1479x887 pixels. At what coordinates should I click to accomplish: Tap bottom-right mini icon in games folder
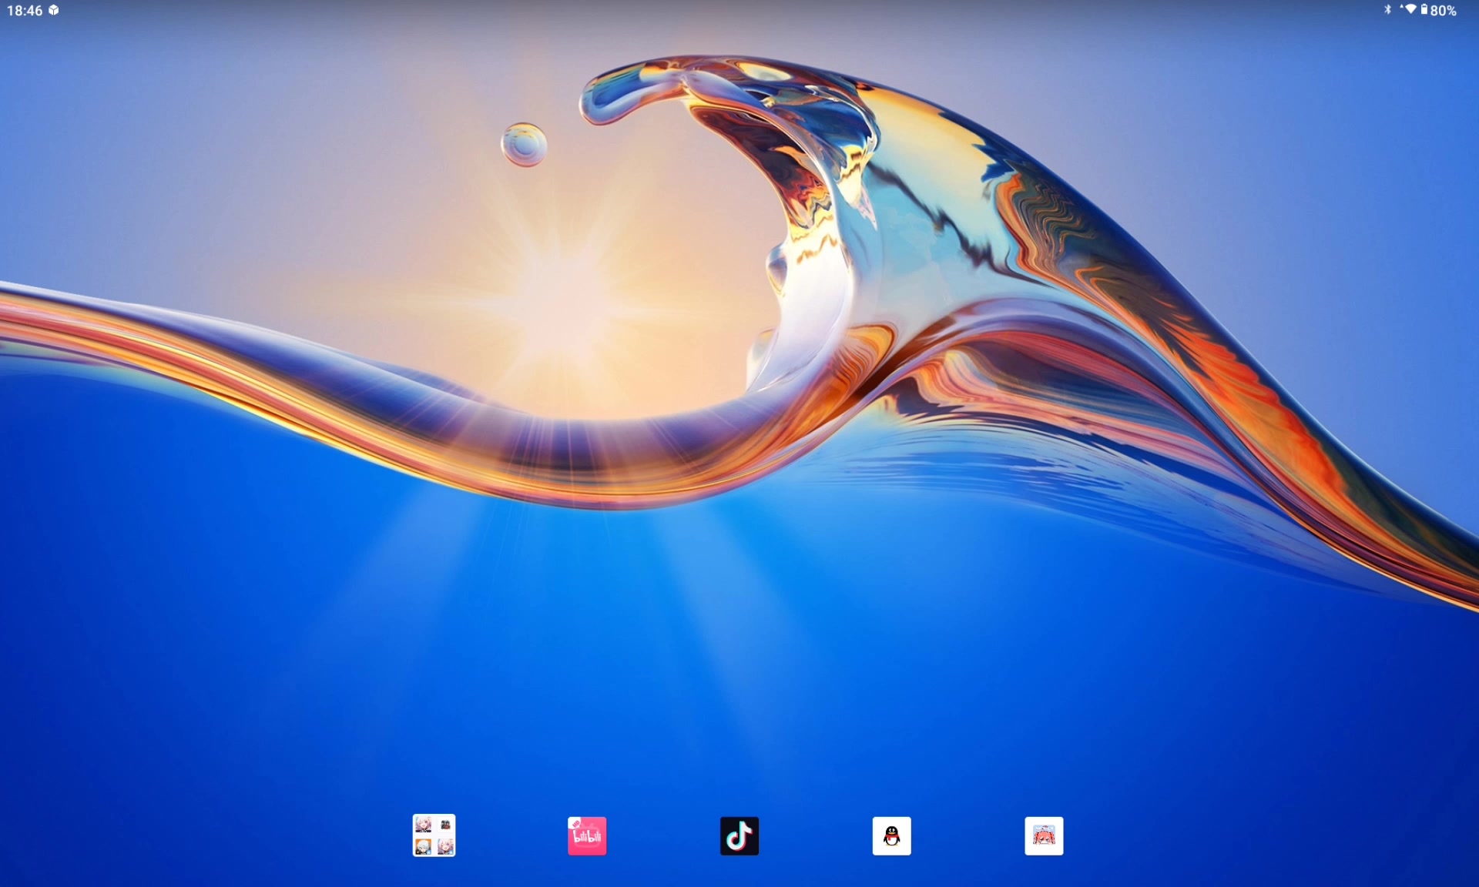(x=445, y=847)
